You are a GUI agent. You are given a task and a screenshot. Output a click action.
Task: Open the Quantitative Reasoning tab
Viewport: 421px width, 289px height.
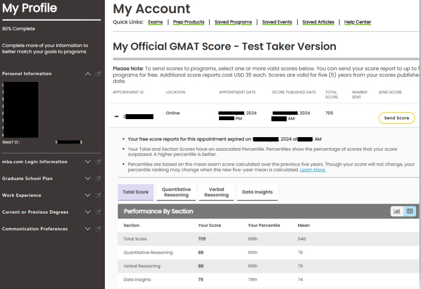click(x=176, y=192)
